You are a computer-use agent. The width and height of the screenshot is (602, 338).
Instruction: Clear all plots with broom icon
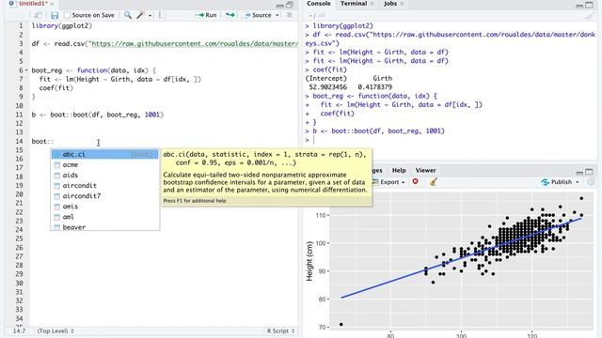[x=434, y=181]
